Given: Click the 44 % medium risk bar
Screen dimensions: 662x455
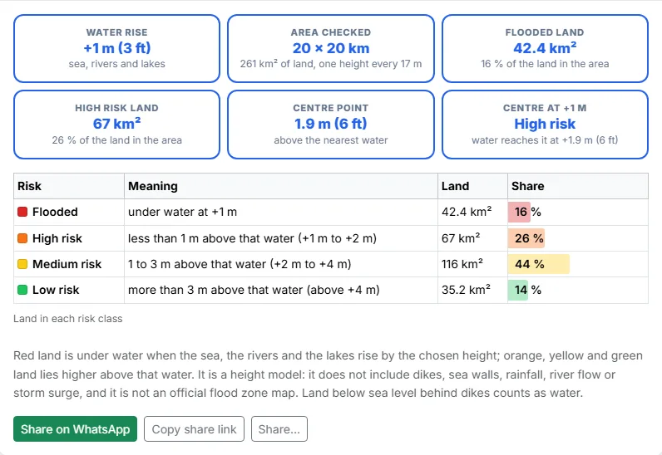Looking at the screenshot, I should (x=539, y=264).
